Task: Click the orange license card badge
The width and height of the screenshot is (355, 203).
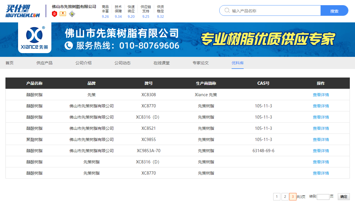Action: [x=63, y=13]
